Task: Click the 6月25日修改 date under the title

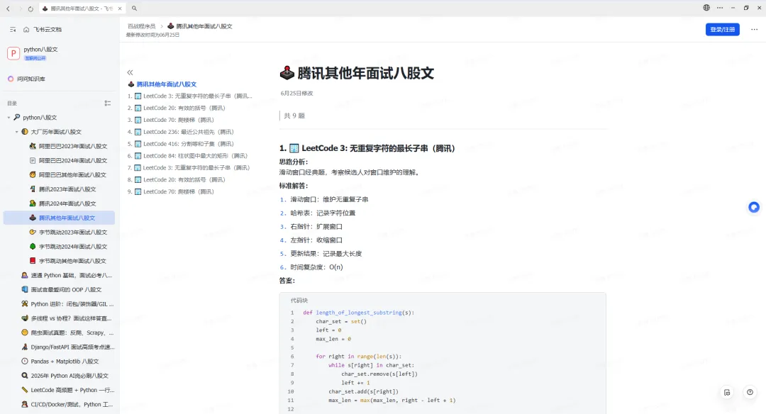Action: tap(296, 94)
